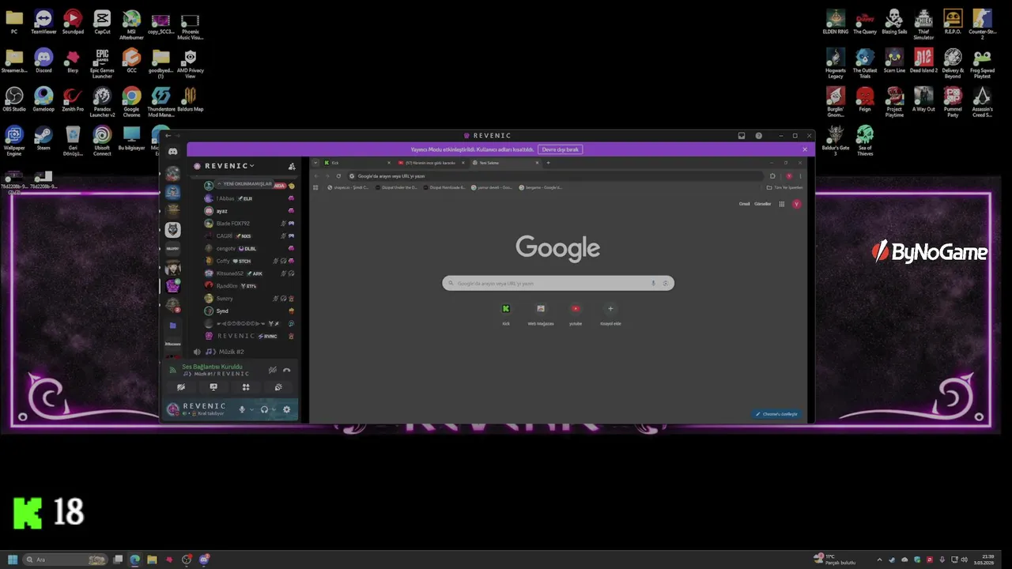Viewport: 1012px width, 569px height.
Task: Toggle noise suppression icon in voice panel
Action: [x=272, y=370]
